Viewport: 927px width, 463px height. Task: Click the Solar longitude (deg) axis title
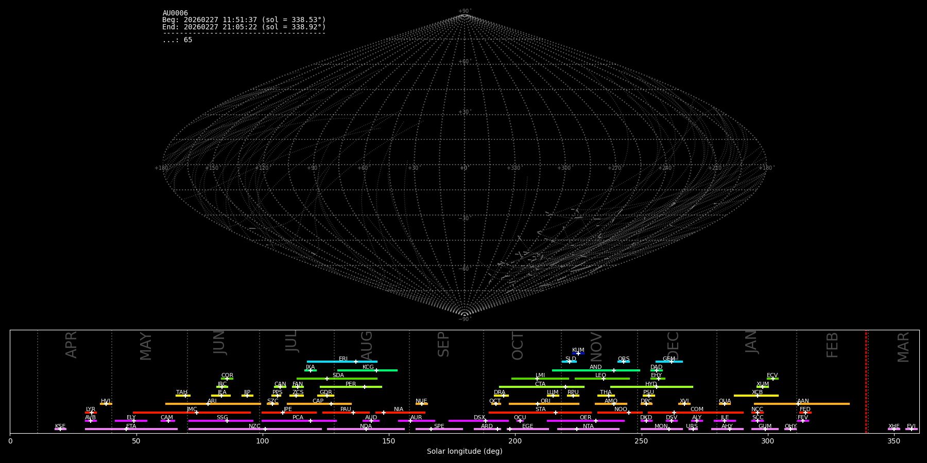465,452
